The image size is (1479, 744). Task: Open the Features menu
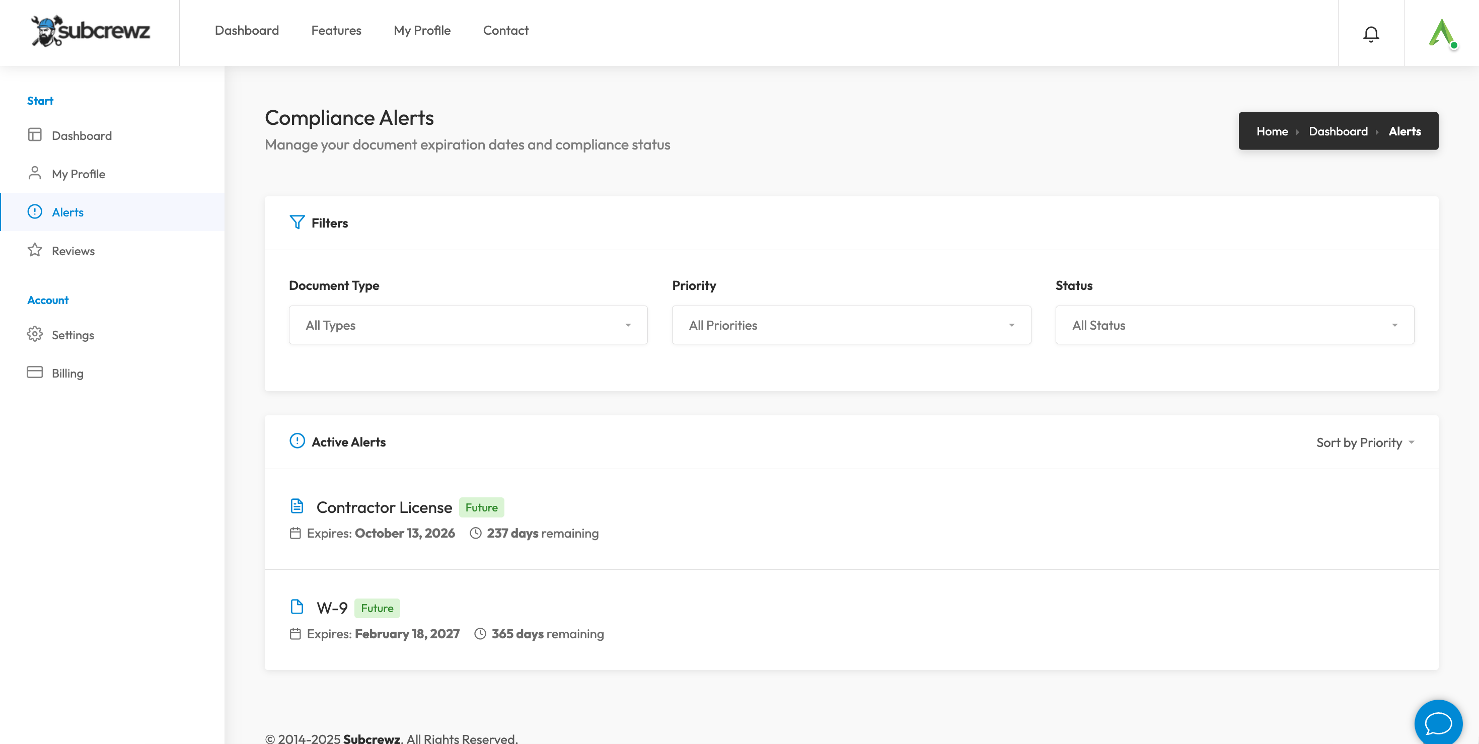(x=336, y=30)
